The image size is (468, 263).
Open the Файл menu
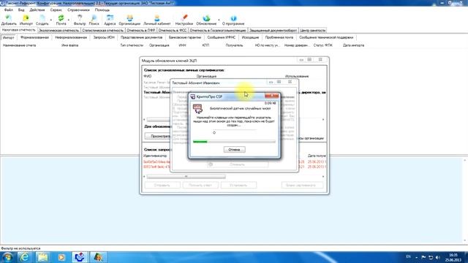[x=8, y=9]
